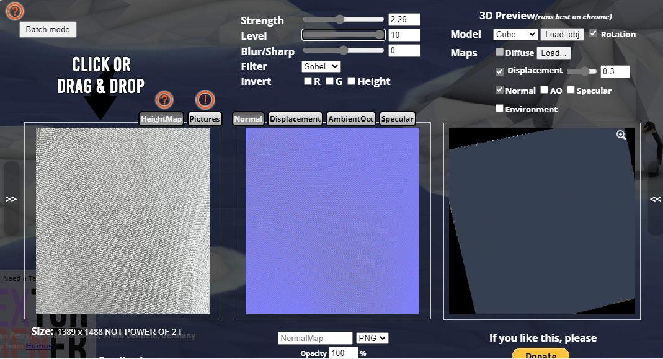The image size is (663, 359).
Task: Open the Filter dropdown showing Sobel
Action: tap(321, 66)
